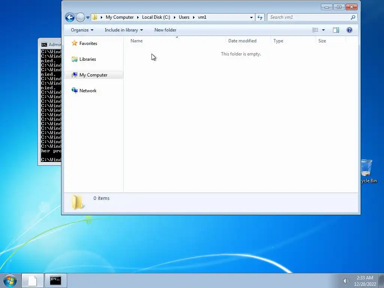The image size is (384, 288).
Task: Maximize the Explorer window
Action: (x=339, y=7)
